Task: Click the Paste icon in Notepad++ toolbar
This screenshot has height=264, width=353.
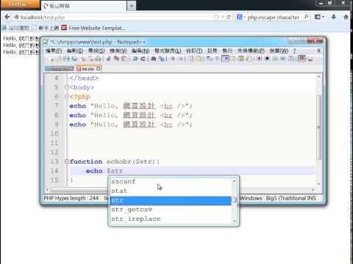Action: click(124, 59)
